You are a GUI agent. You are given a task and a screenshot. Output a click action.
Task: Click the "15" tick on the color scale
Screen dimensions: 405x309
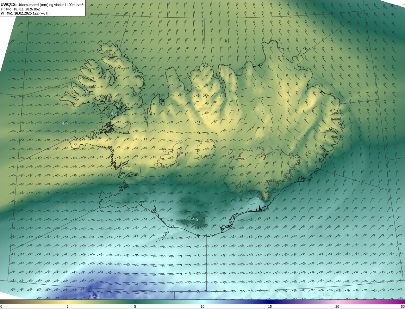(x=270, y=306)
